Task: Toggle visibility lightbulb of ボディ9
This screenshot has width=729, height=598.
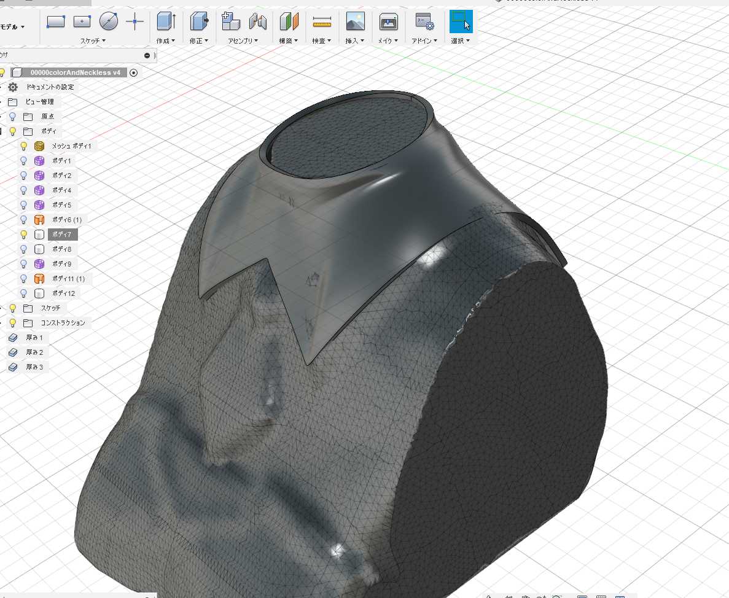Action: coord(24,264)
